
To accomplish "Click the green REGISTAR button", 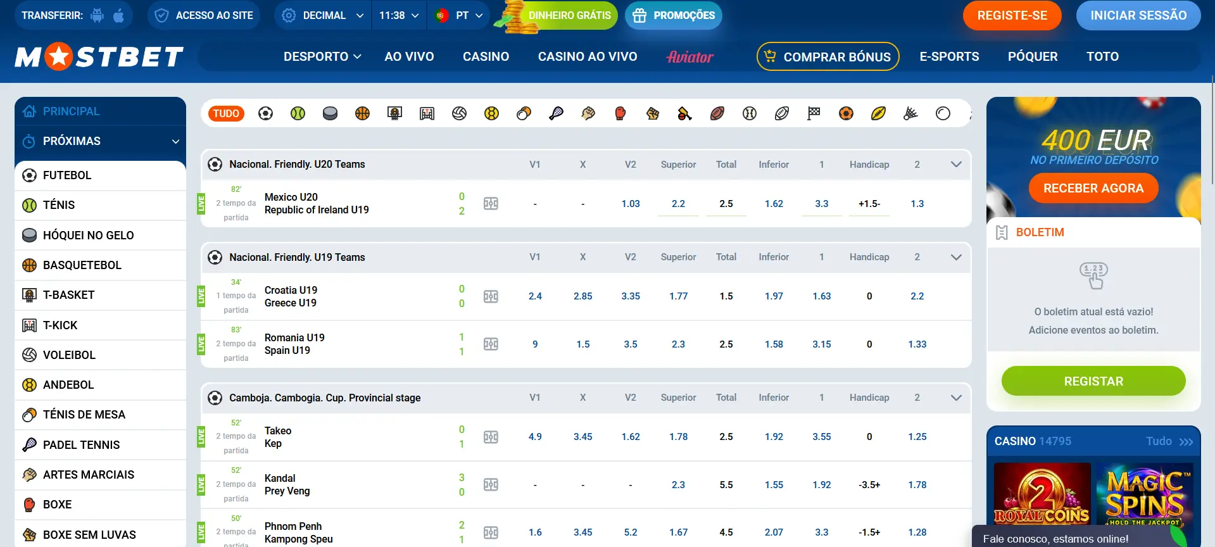I will tap(1093, 381).
